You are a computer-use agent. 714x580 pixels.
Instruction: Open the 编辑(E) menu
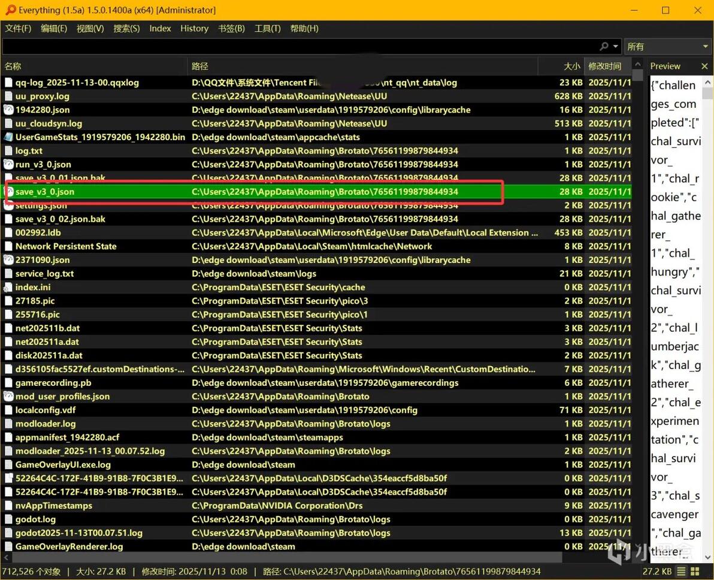54,29
